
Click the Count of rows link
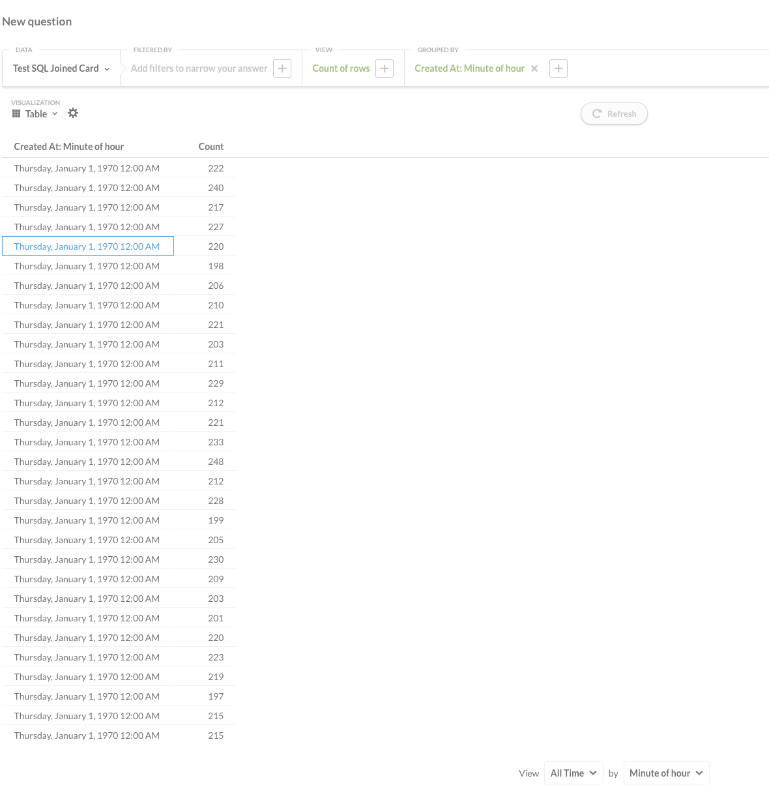(341, 68)
